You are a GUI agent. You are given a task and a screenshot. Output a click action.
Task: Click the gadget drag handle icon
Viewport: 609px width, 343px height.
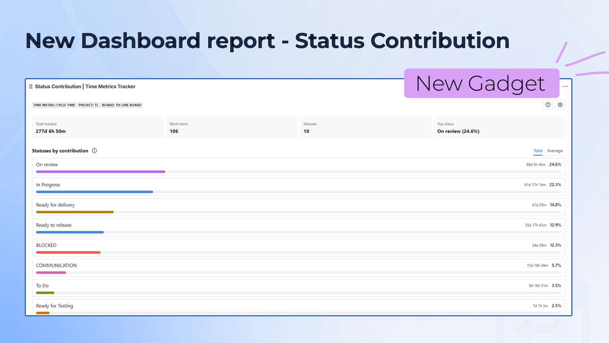(31, 87)
